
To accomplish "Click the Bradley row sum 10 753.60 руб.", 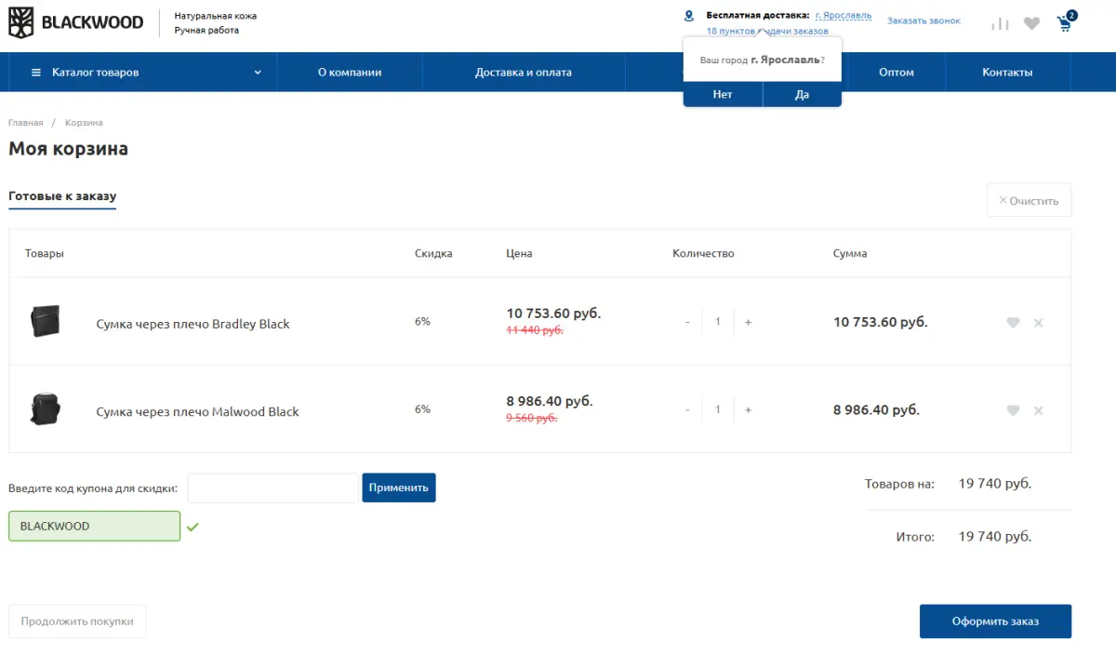I will click(880, 322).
